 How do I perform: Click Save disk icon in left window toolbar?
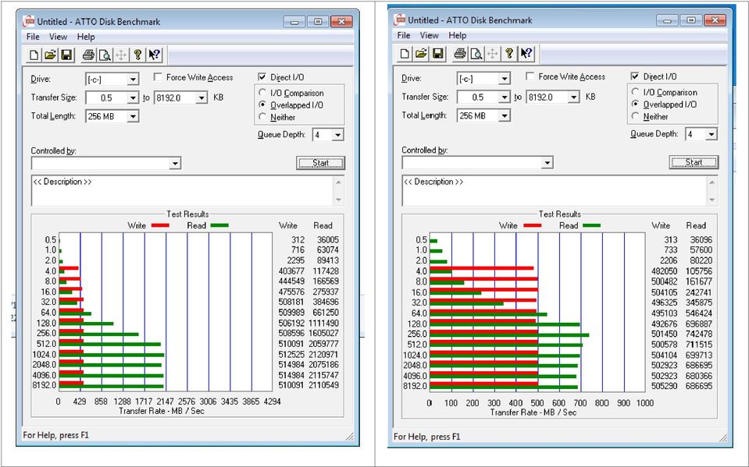point(66,55)
